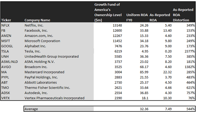Select Microsoft Corporation name cell
This screenshot has height=113, width=197.
[42, 41]
